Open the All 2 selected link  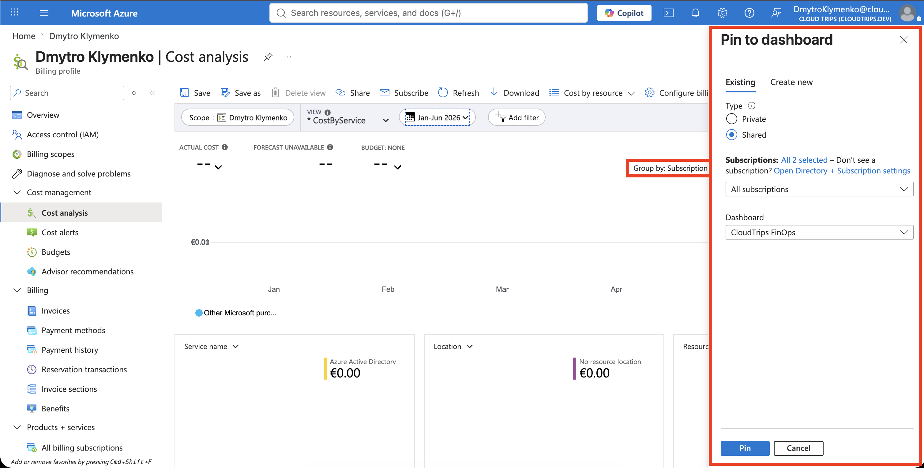point(804,160)
